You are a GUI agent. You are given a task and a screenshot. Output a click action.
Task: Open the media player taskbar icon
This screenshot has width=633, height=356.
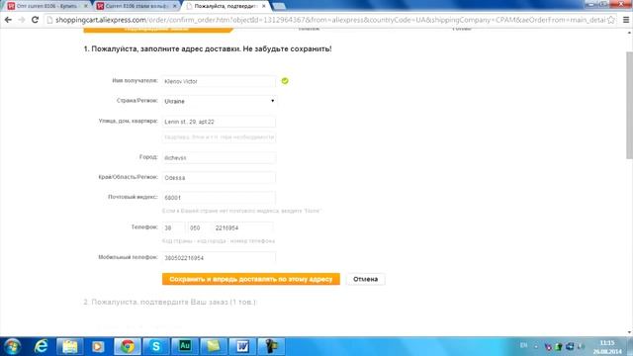(x=98, y=346)
